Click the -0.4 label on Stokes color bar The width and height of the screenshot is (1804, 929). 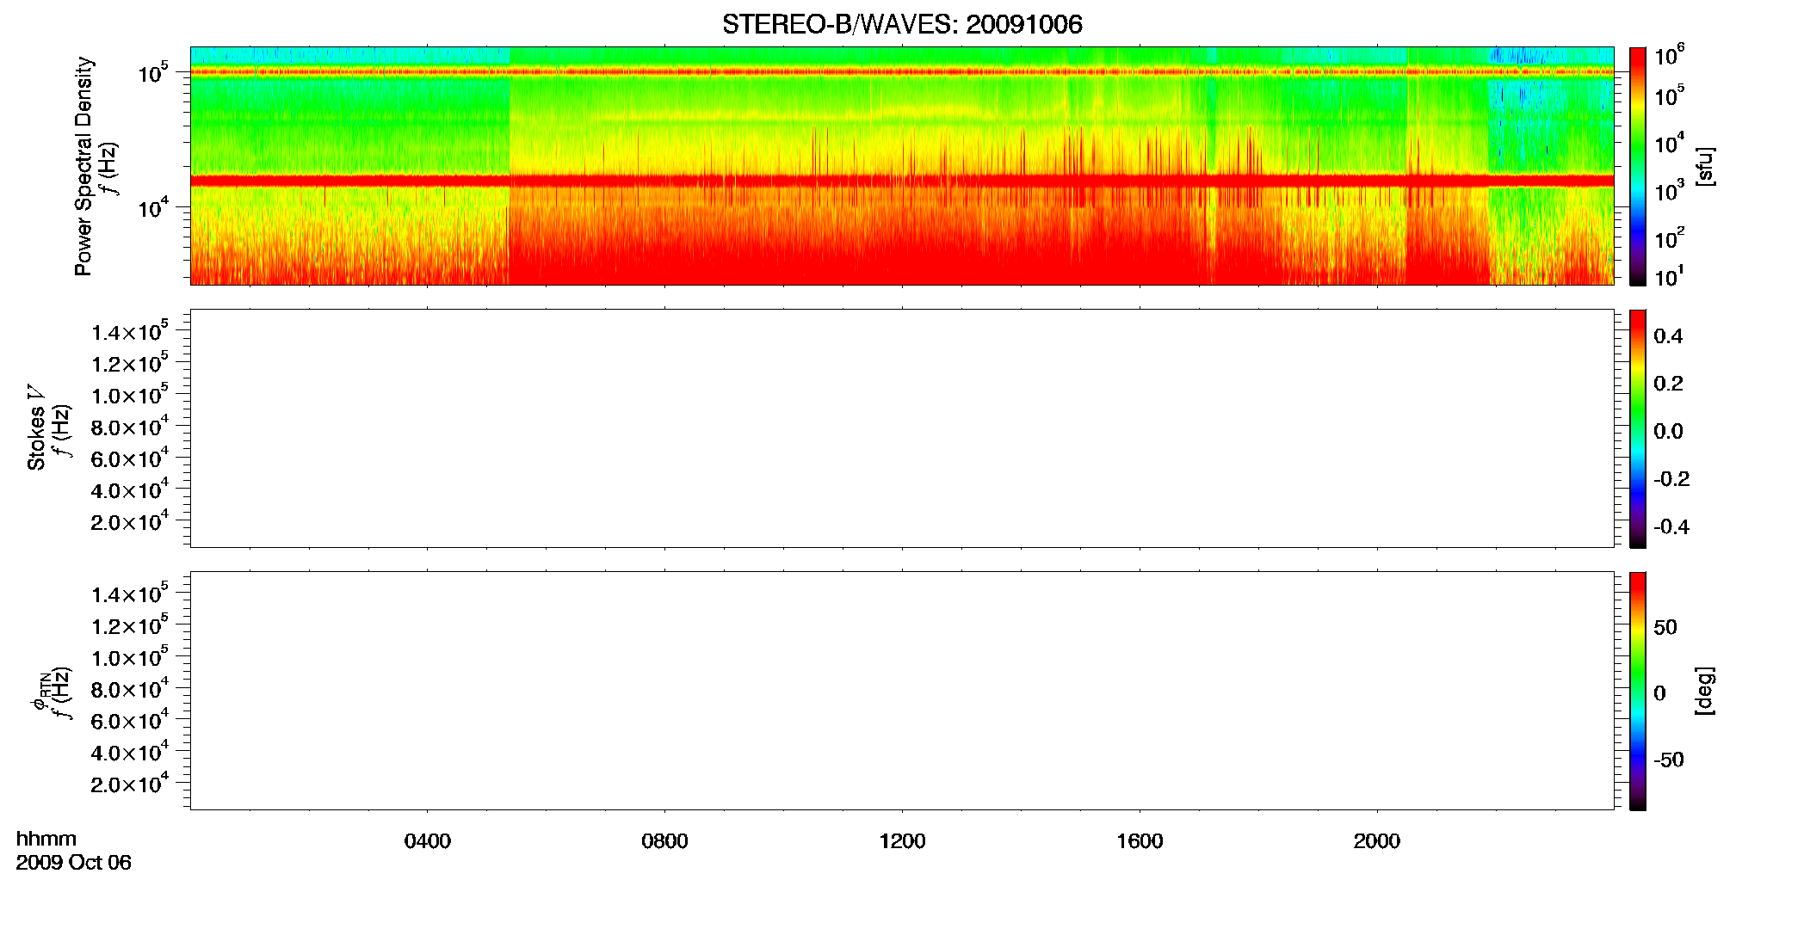(x=1671, y=527)
